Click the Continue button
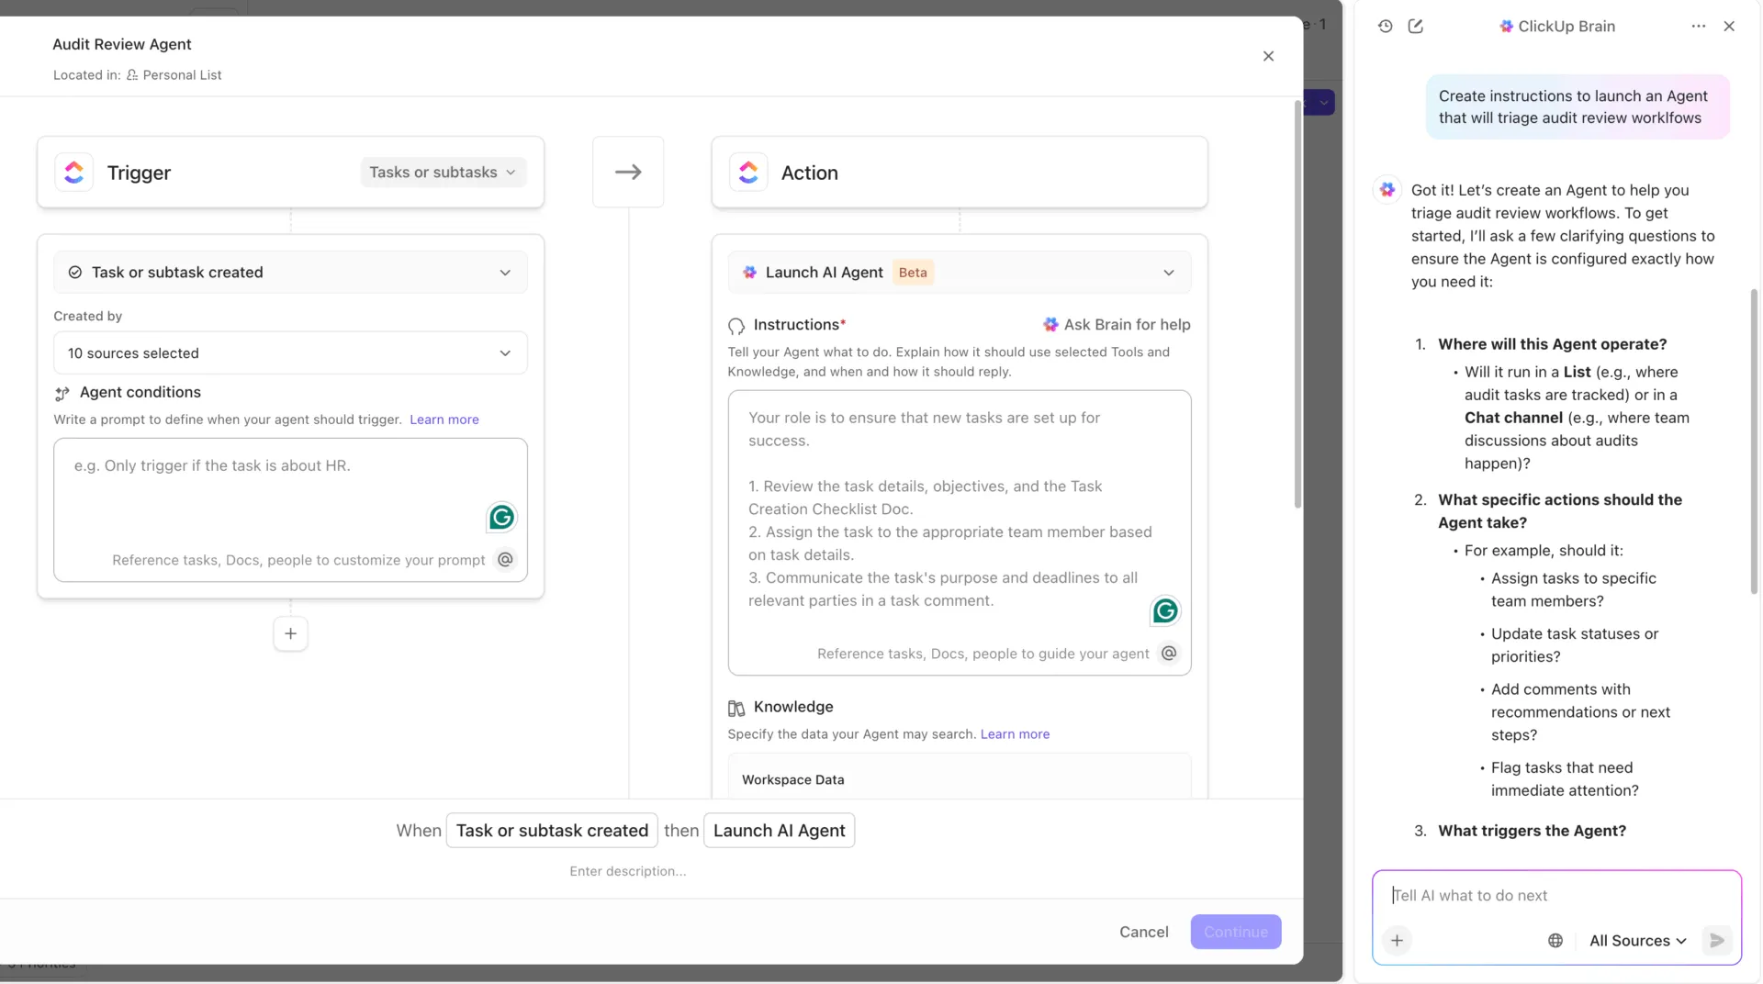Viewport: 1763px width, 984px height. [1235, 932]
